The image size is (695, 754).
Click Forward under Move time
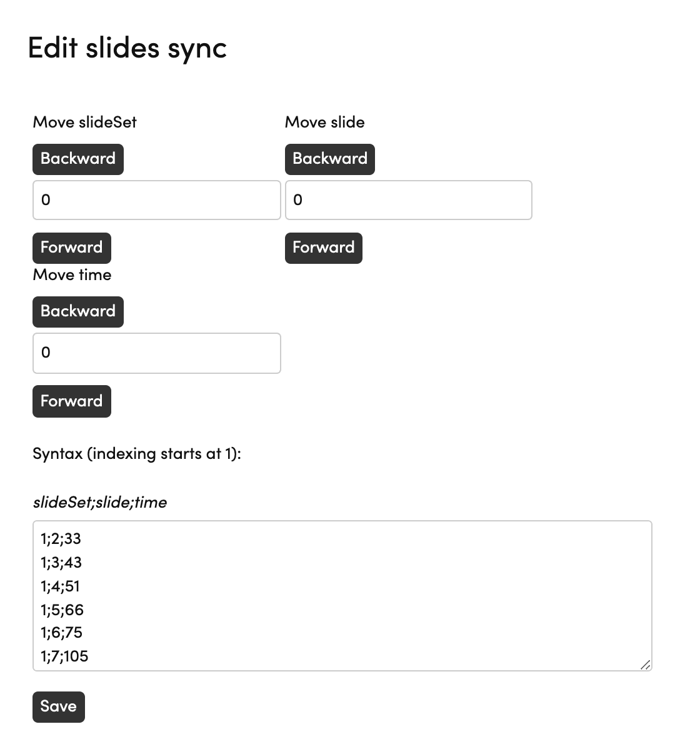(x=71, y=401)
